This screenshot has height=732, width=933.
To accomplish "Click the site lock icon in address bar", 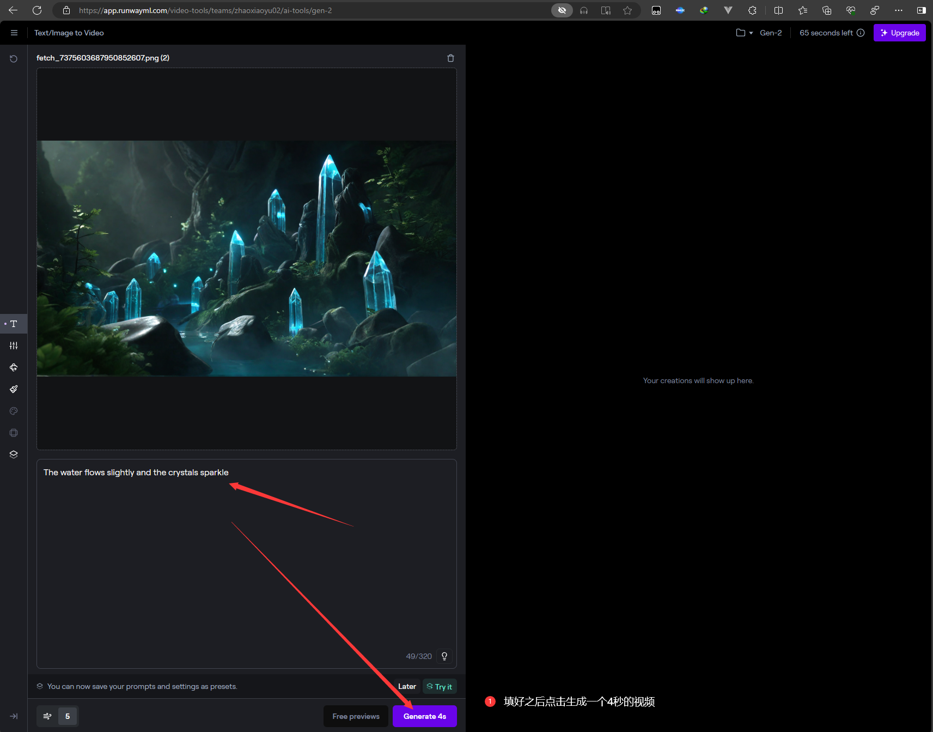I will [66, 10].
